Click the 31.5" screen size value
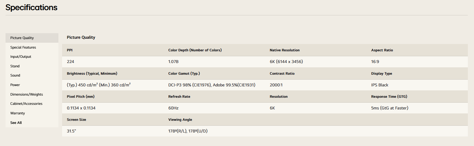The width and height of the screenshot is (474, 146). tap(71, 131)
